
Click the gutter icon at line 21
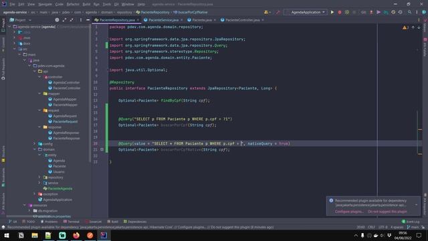click(102, 149)
